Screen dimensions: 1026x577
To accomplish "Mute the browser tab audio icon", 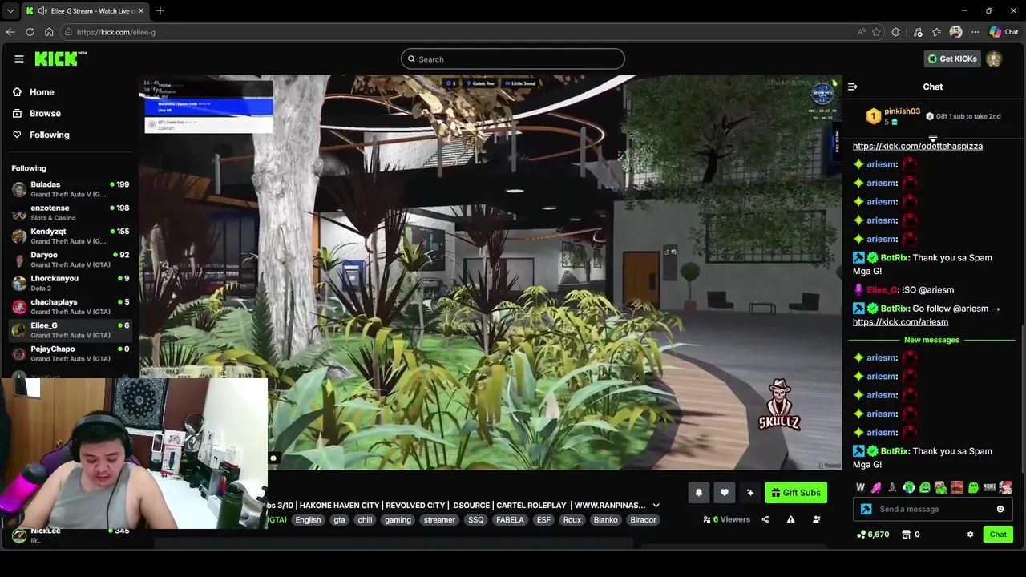I will (42, 10).
